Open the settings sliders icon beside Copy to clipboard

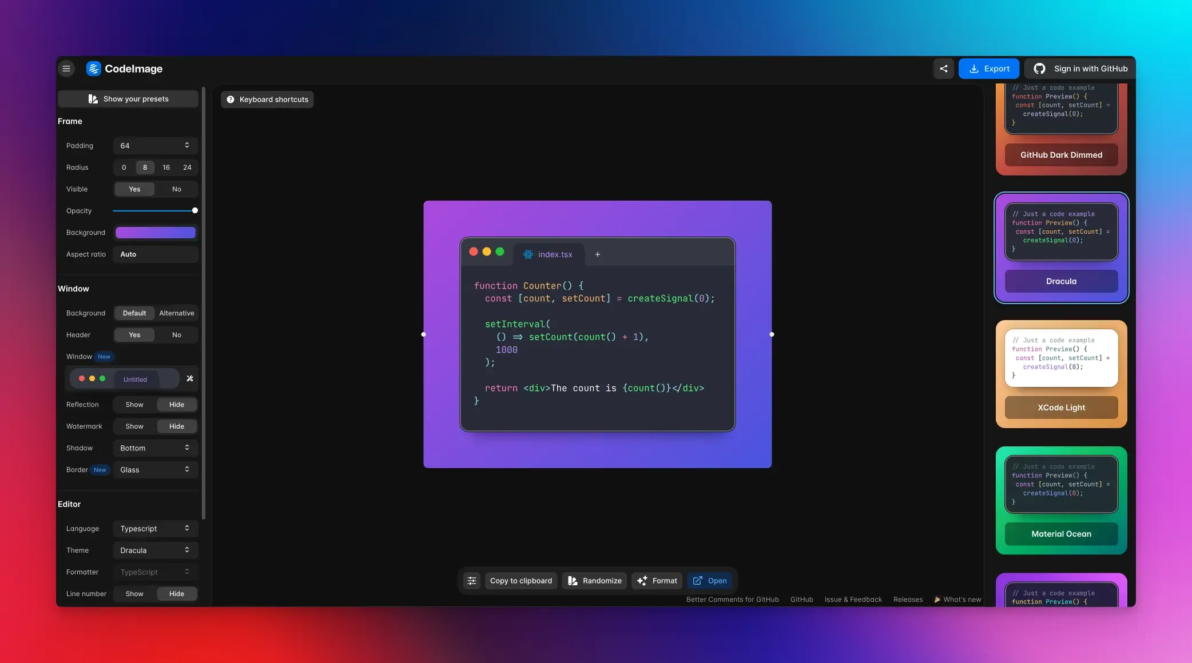471,580
